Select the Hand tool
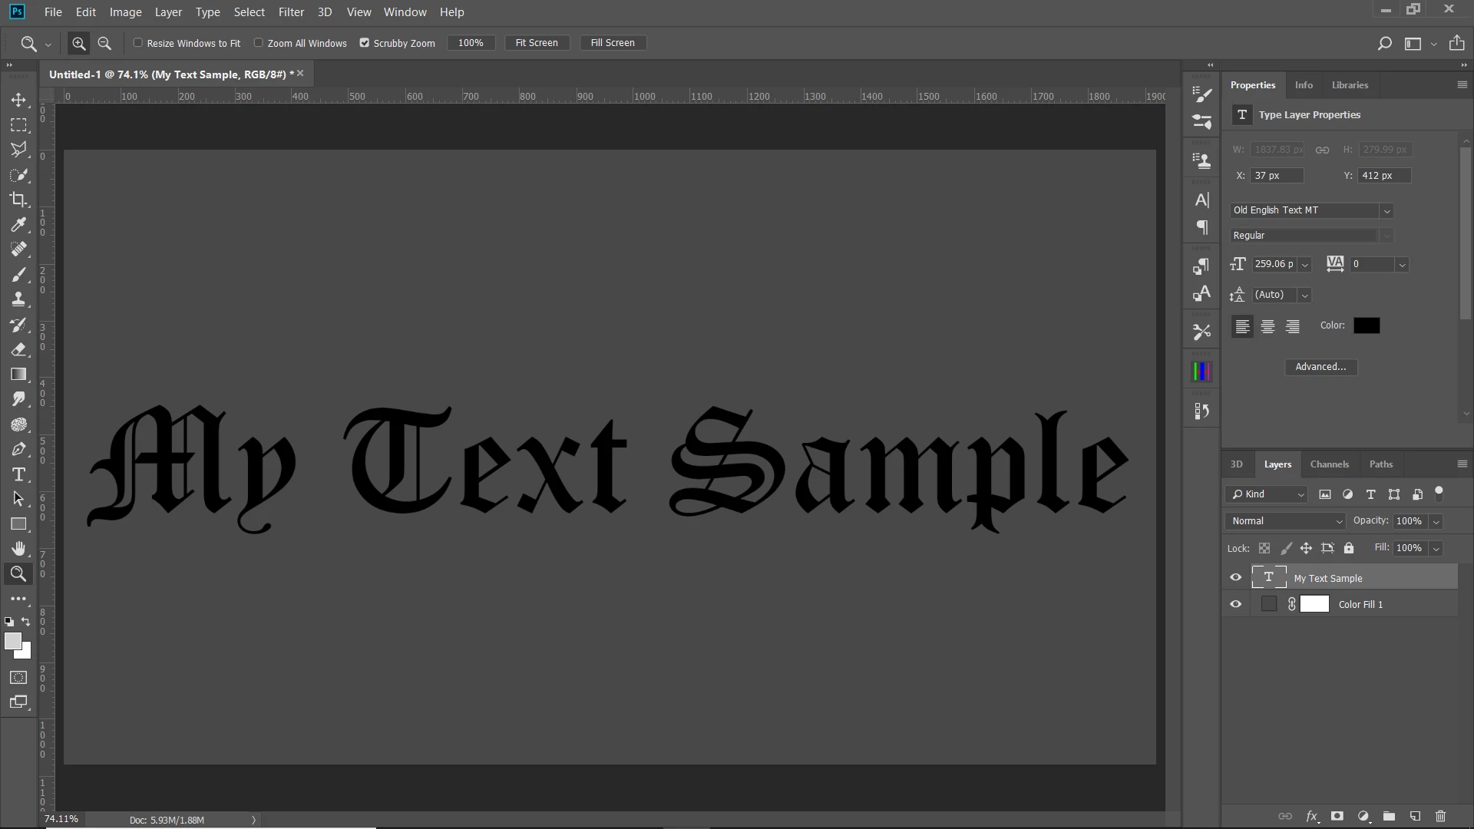Viewport: 1474px width, 829px height. pyautogui.click(x=18, y=548)
